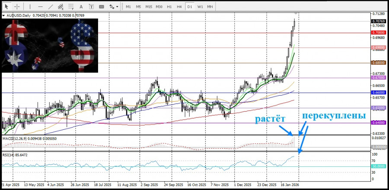Click the 2 Sep 2025 date label
This screenshot has height=190, width=389.
click(x=149, y=185)
